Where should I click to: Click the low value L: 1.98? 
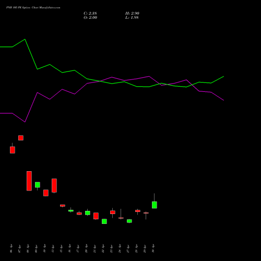(x=132, y=18)
